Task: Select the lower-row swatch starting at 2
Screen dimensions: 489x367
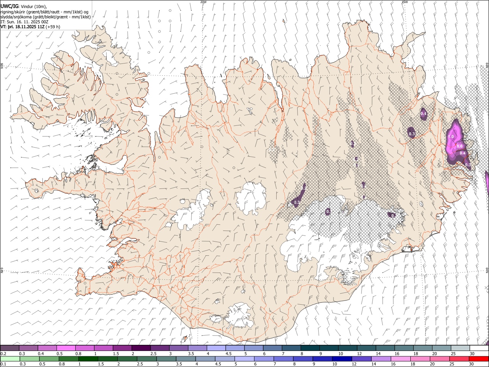Action: tap(127, 359)
